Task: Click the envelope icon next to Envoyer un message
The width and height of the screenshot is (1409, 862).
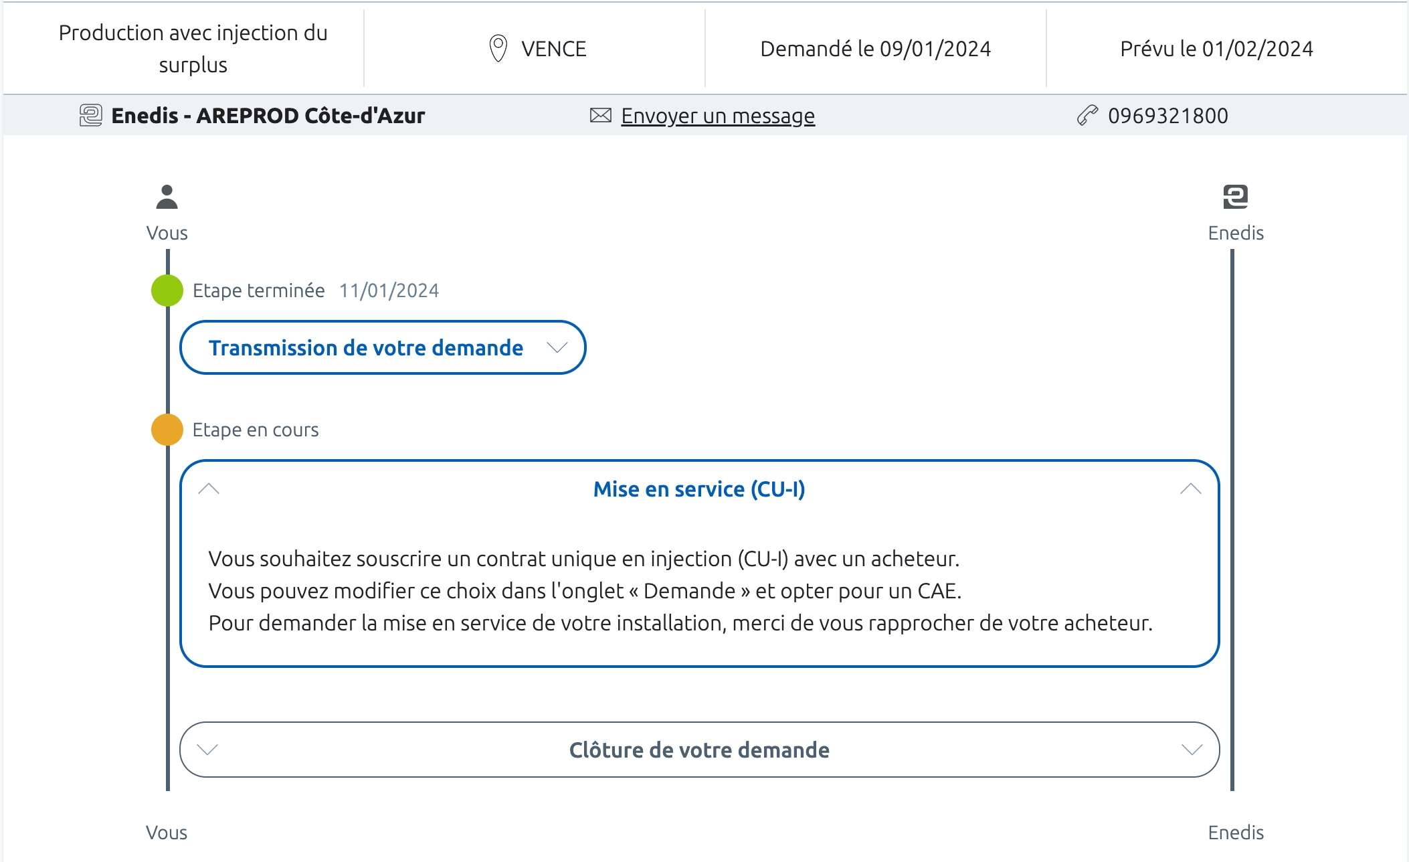Action: point(600,115)
